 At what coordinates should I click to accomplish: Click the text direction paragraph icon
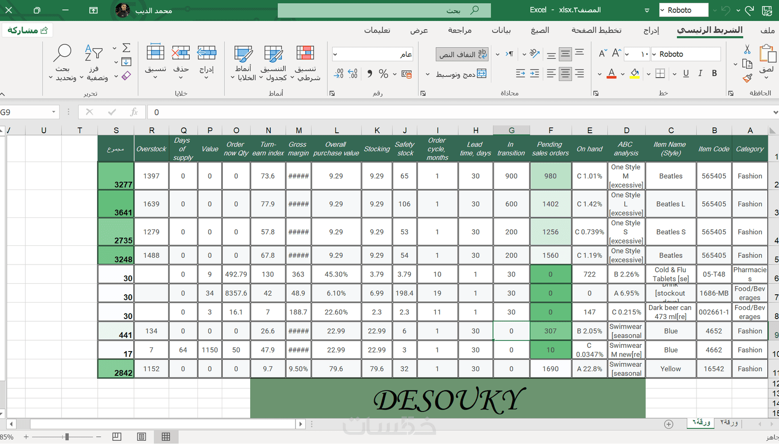pyautogui.click(x=510, y=54)
